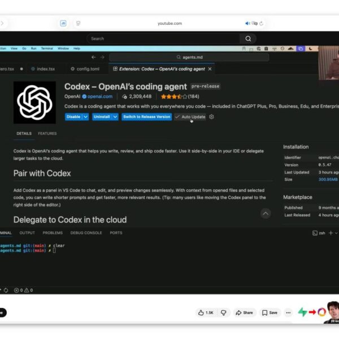The height and width of the screenshot is (339, 339).
Task: Like the video with thumbs-up
Action: (206, 312)
